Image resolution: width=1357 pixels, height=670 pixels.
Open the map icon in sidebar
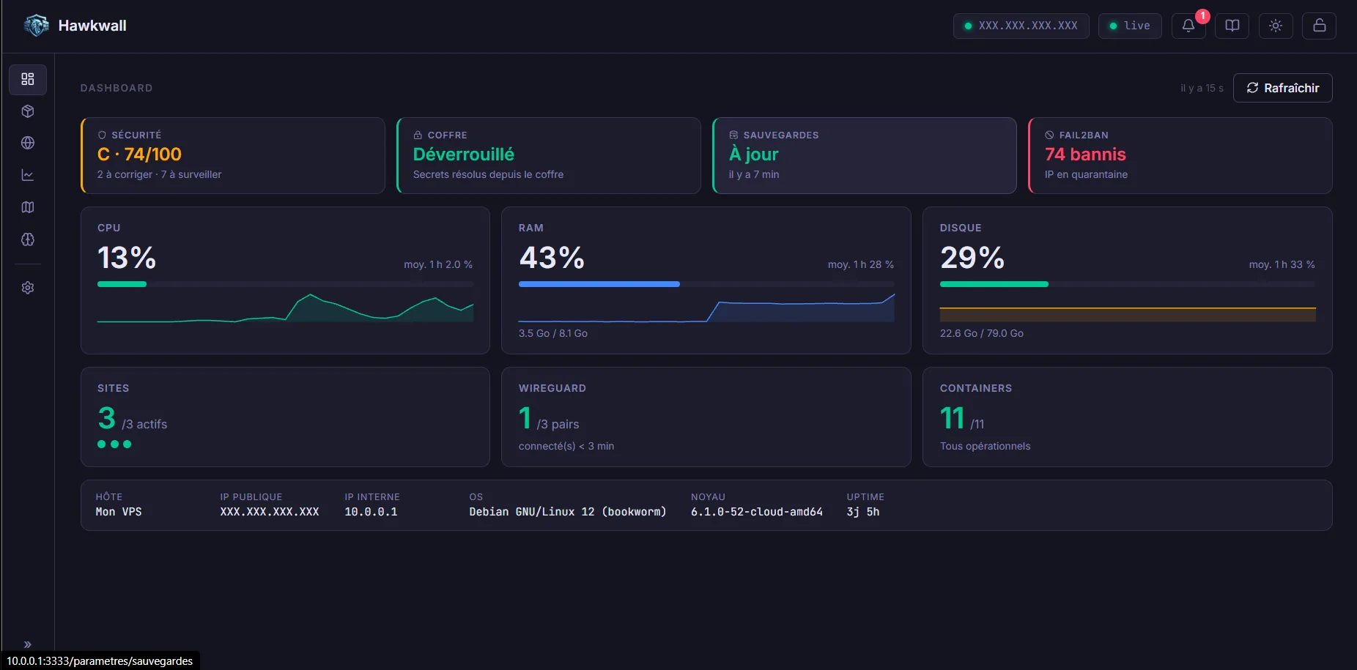[28, 207]
